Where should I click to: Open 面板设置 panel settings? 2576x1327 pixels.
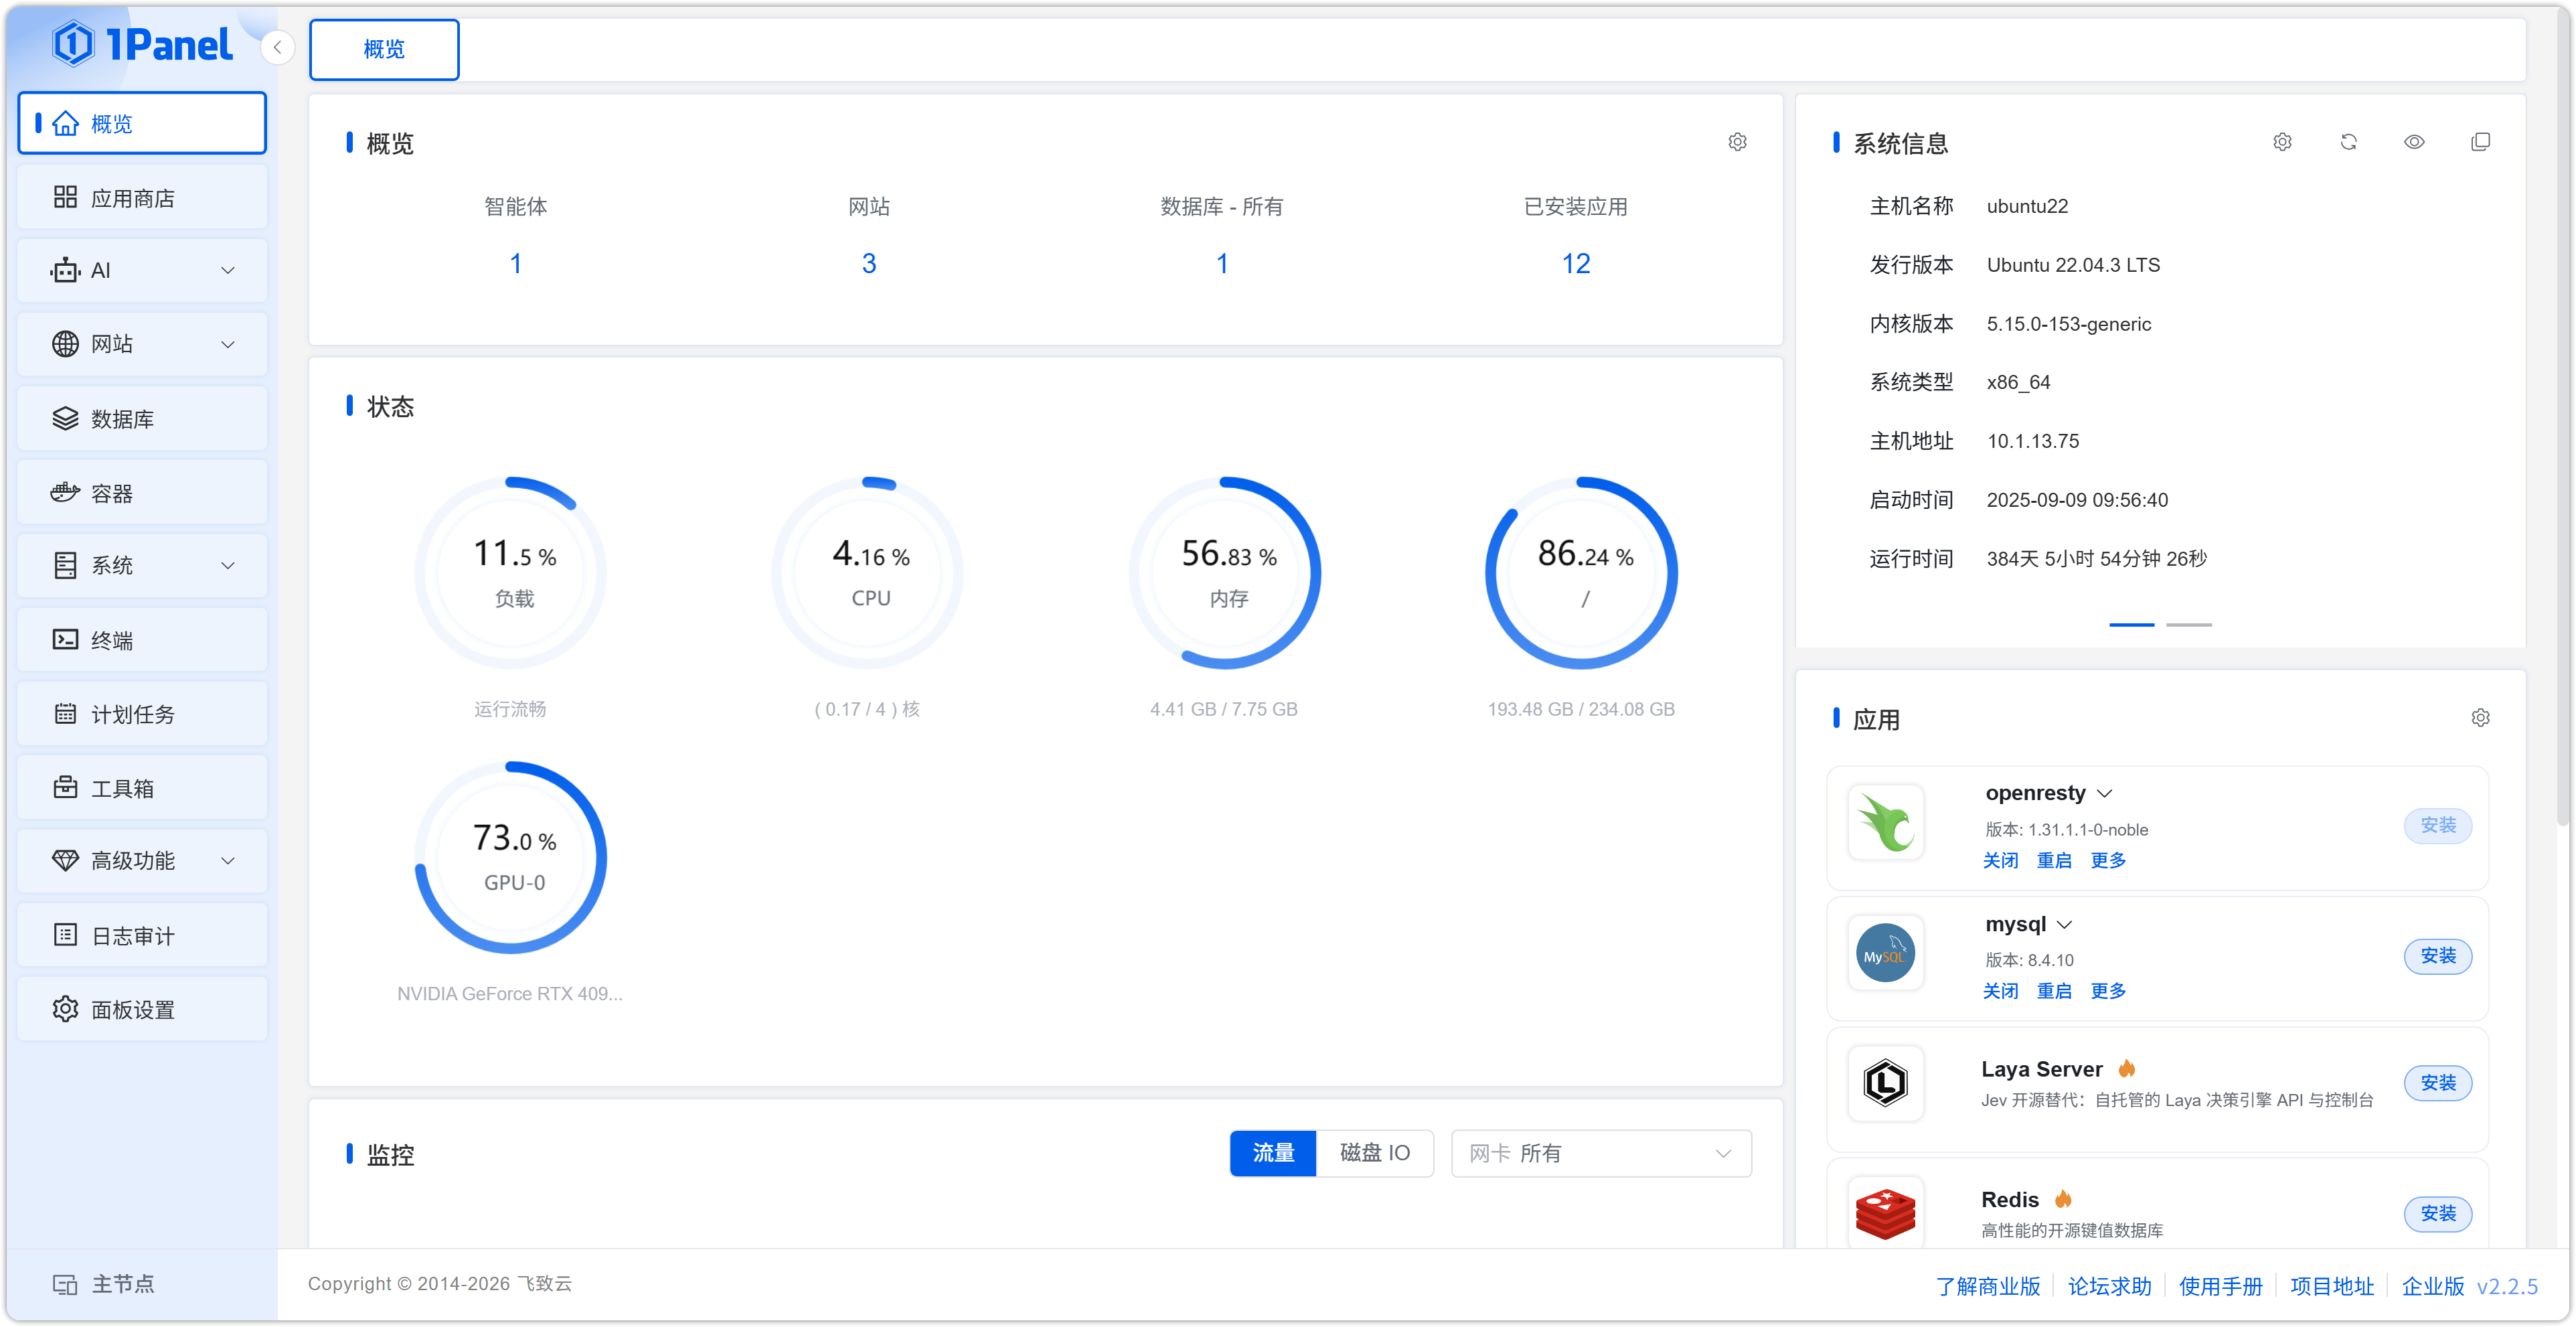[142, 1010]
